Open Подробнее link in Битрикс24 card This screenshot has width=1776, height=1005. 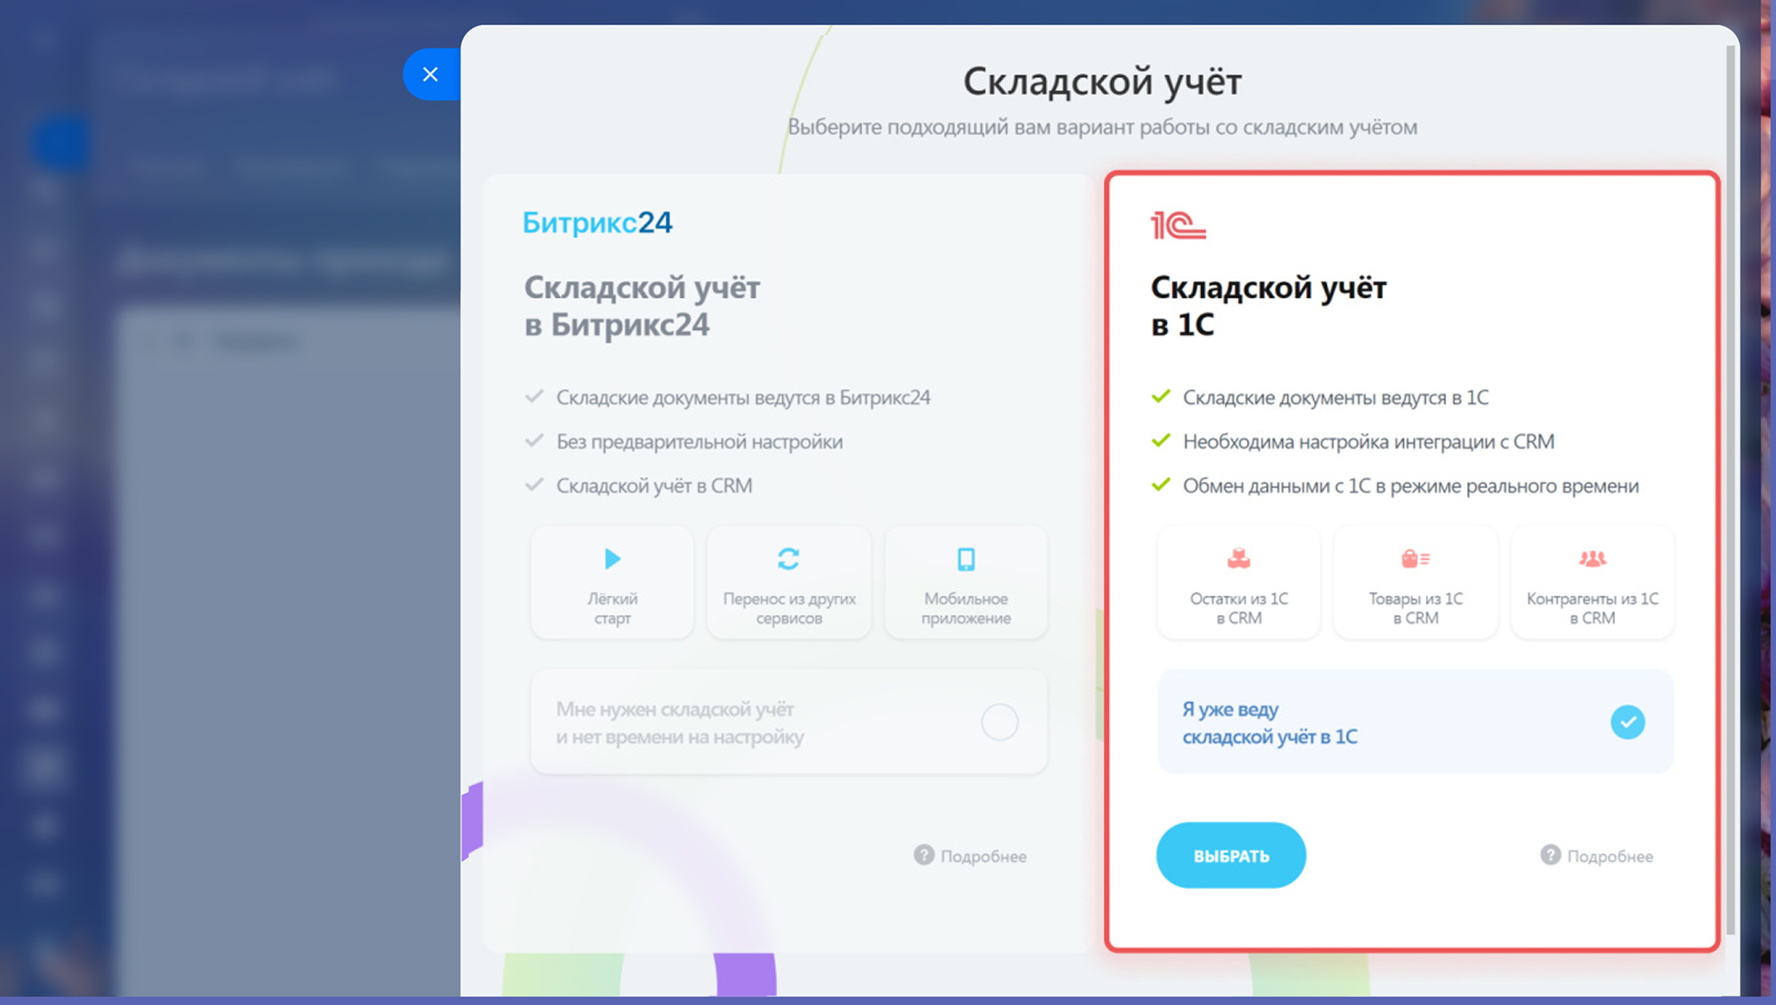coord(983,856)
